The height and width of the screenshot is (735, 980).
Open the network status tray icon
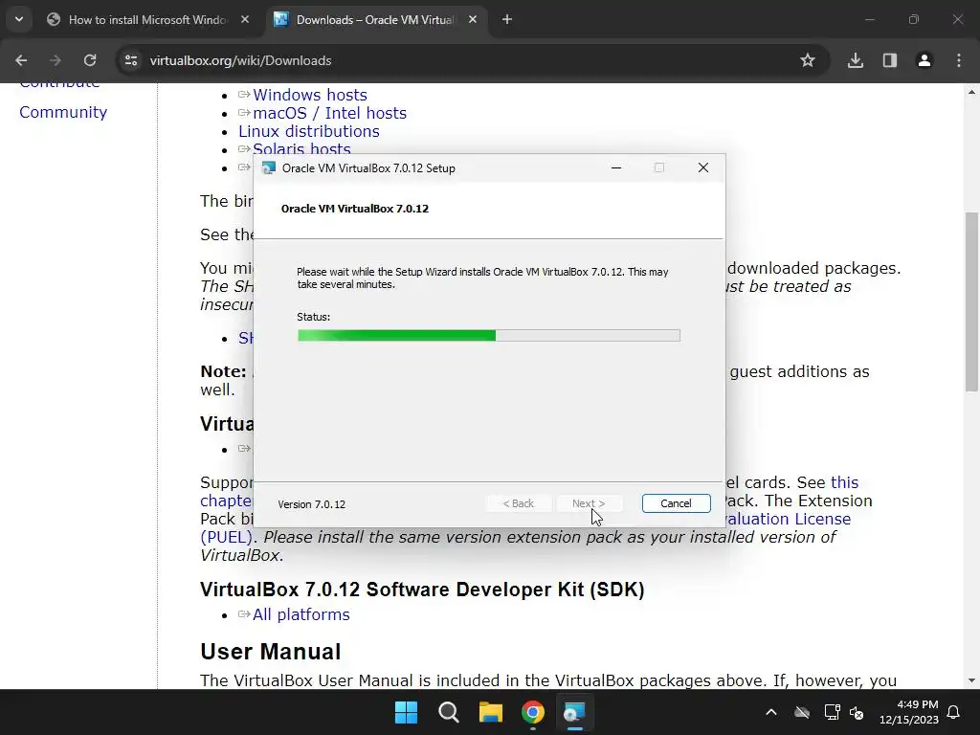pos(832,712)
